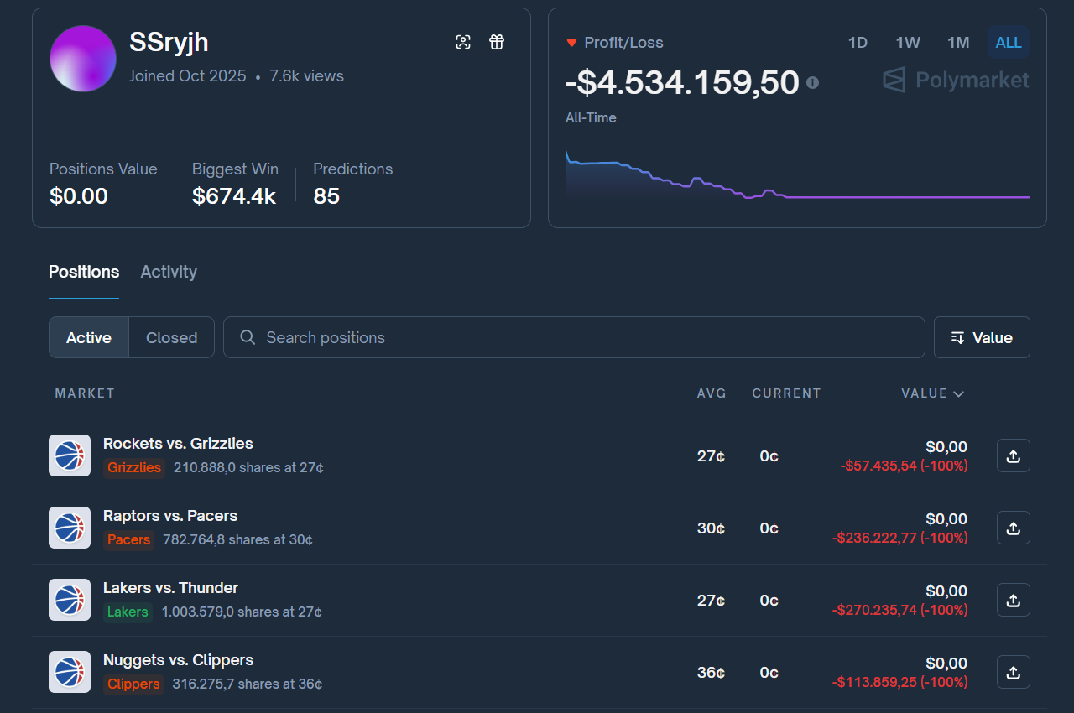Click the SSryjh username

point(169,43)
